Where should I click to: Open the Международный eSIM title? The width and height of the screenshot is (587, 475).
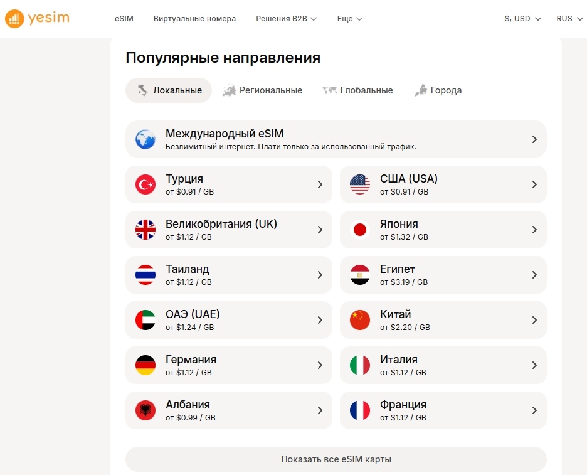click(x=225, y=134)
